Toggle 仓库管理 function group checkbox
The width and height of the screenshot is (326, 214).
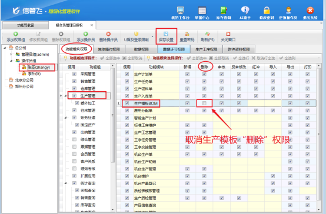(74, 89)
